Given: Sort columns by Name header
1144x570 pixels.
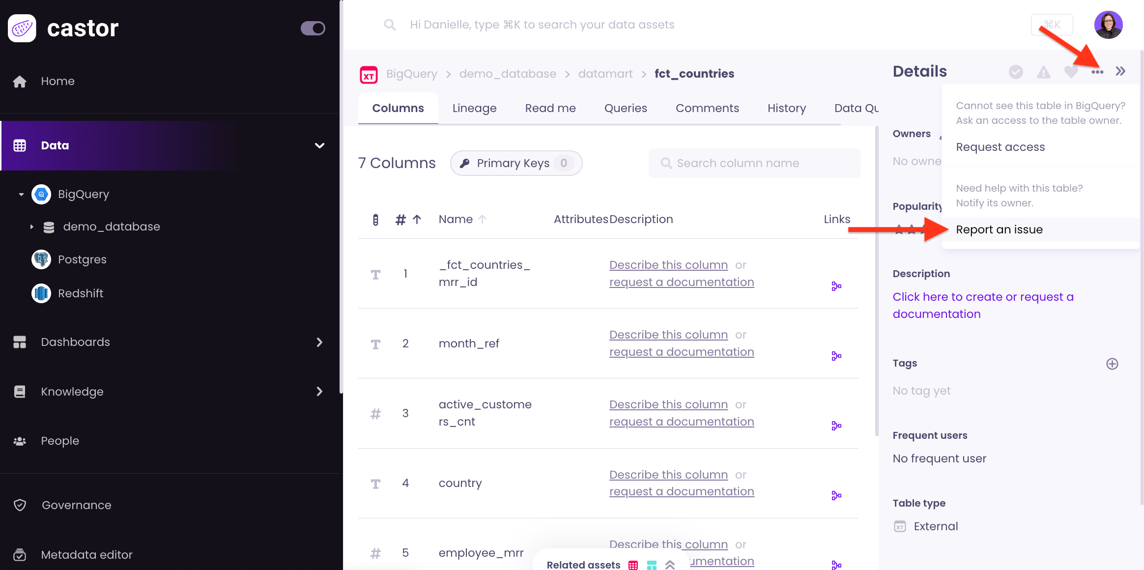Looking at the screenshot, I should (x=456, y=219).
